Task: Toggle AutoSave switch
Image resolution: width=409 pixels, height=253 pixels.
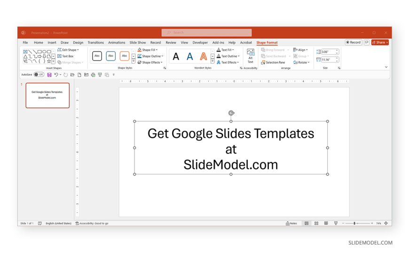Action: pyautogui.click(x=39, y=75)
